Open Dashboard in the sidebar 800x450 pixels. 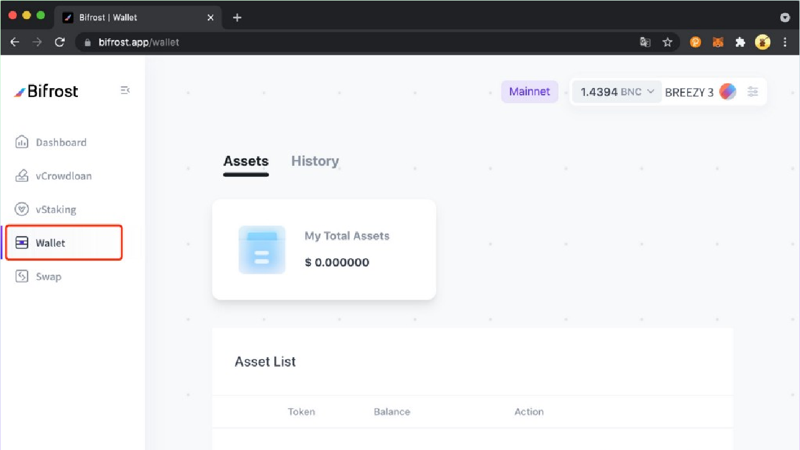coord(51,143)
